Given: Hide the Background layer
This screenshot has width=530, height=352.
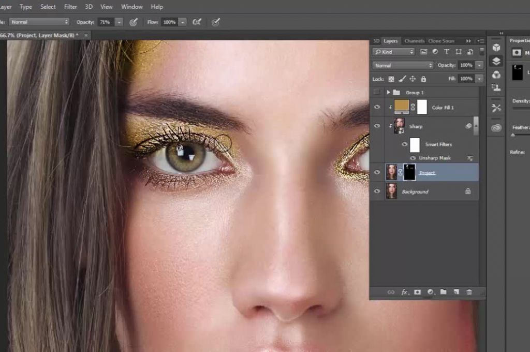Looking at the screenshot, I should 377,192.
